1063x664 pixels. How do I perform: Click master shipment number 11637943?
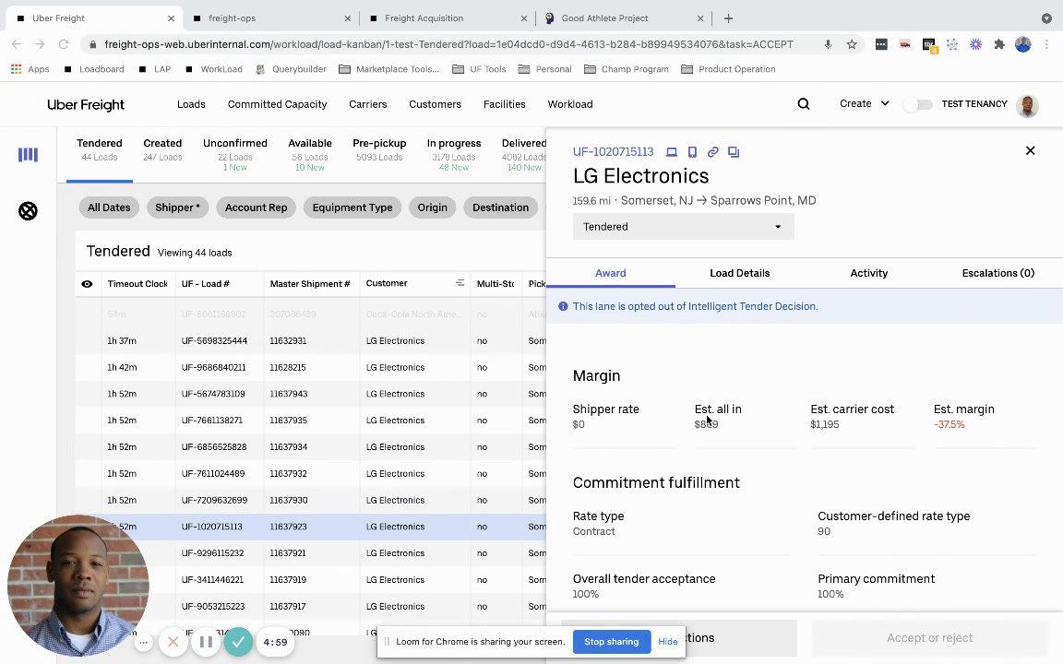[x=289, y=394]
